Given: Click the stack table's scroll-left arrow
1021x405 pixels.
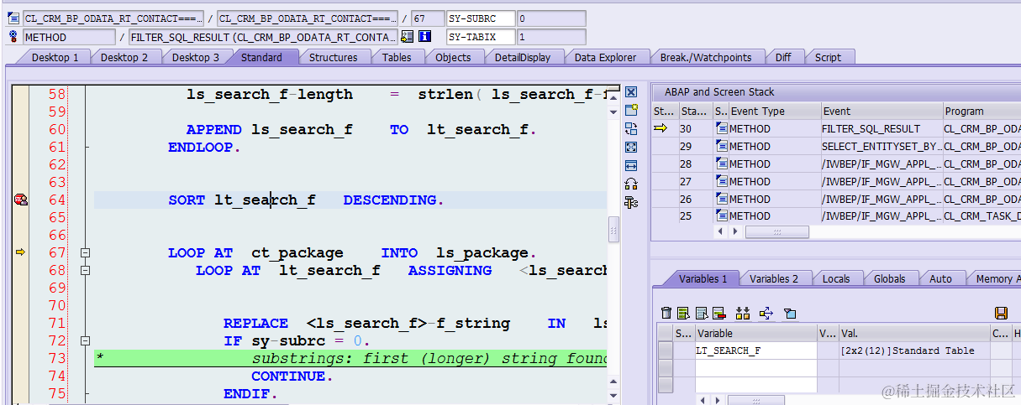Looking at the screenshot, I should pos(719,231).
